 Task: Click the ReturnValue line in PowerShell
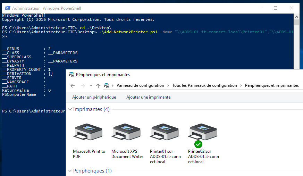26,90
